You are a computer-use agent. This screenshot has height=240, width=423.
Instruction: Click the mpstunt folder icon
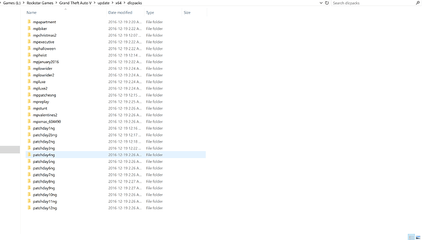pos(29,108)
